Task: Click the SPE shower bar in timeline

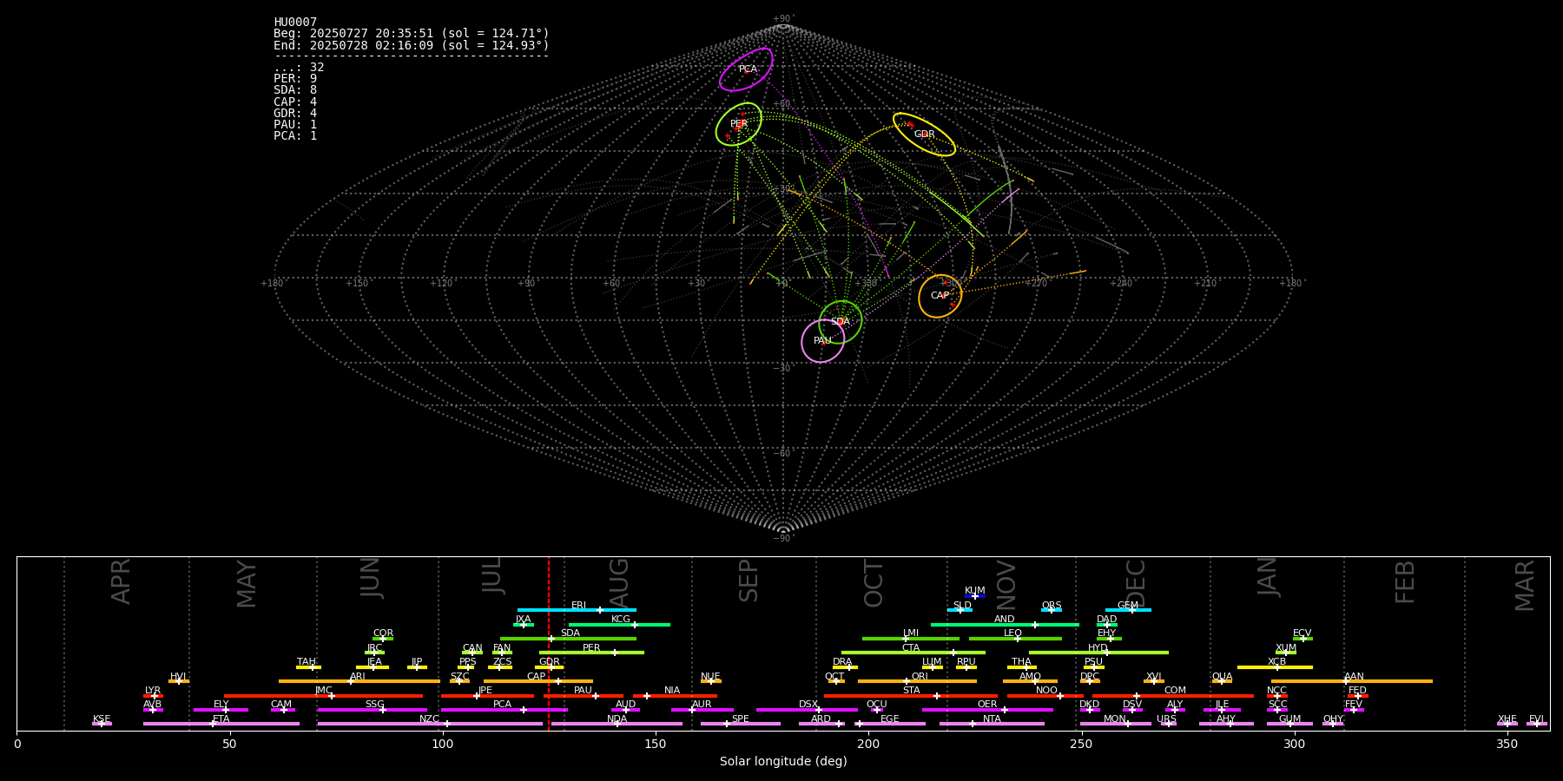Action: [741, 724]
